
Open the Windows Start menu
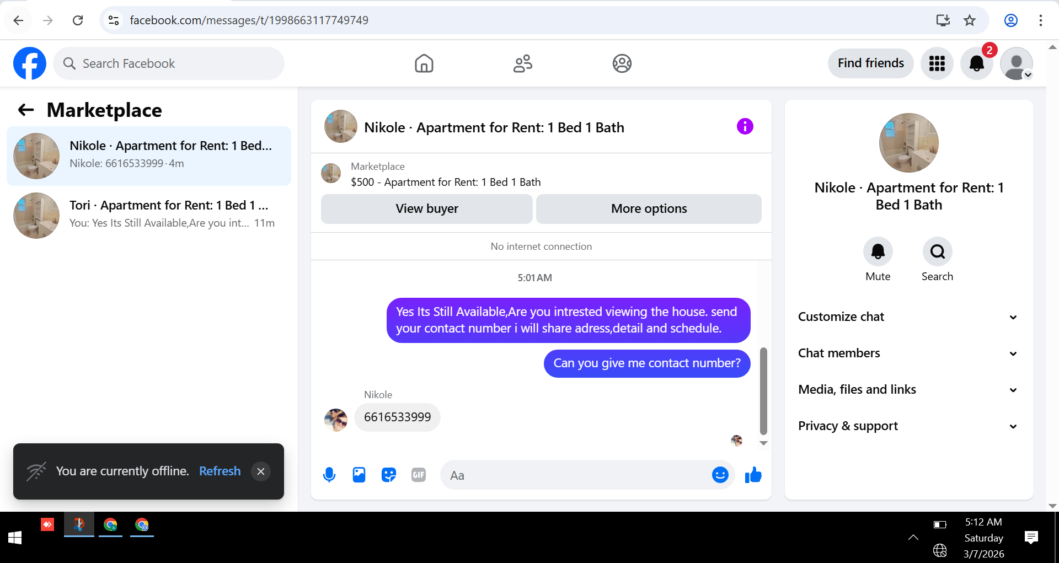pyautogui.click(x=15, y=538)
